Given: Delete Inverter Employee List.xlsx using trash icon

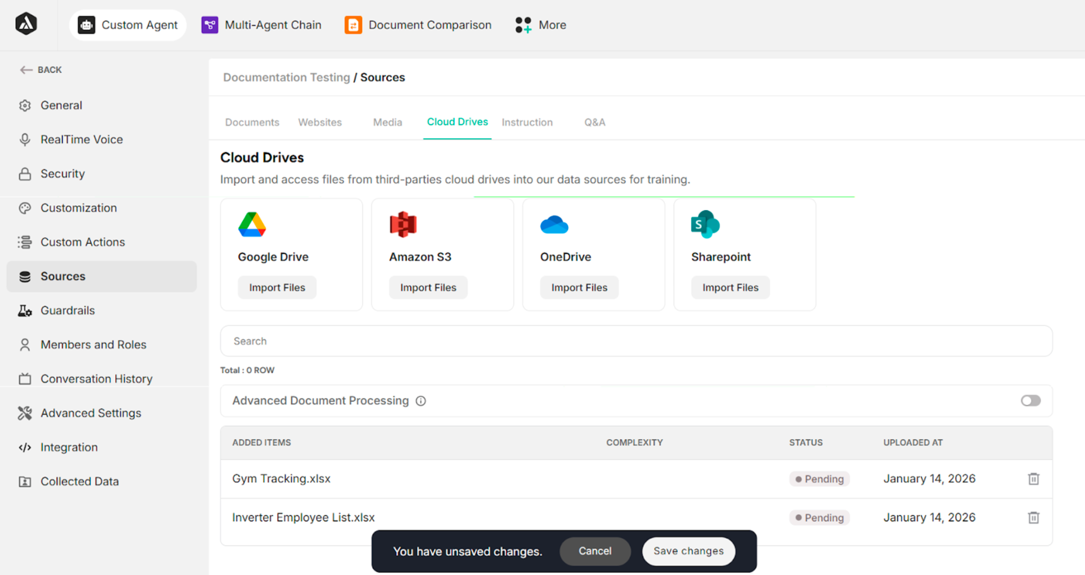Looking at the screenshot, I should [x=1033, y=518].
